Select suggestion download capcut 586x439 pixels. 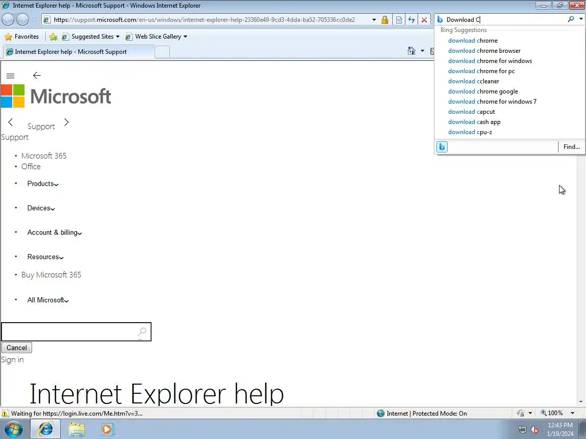(471, 112)
